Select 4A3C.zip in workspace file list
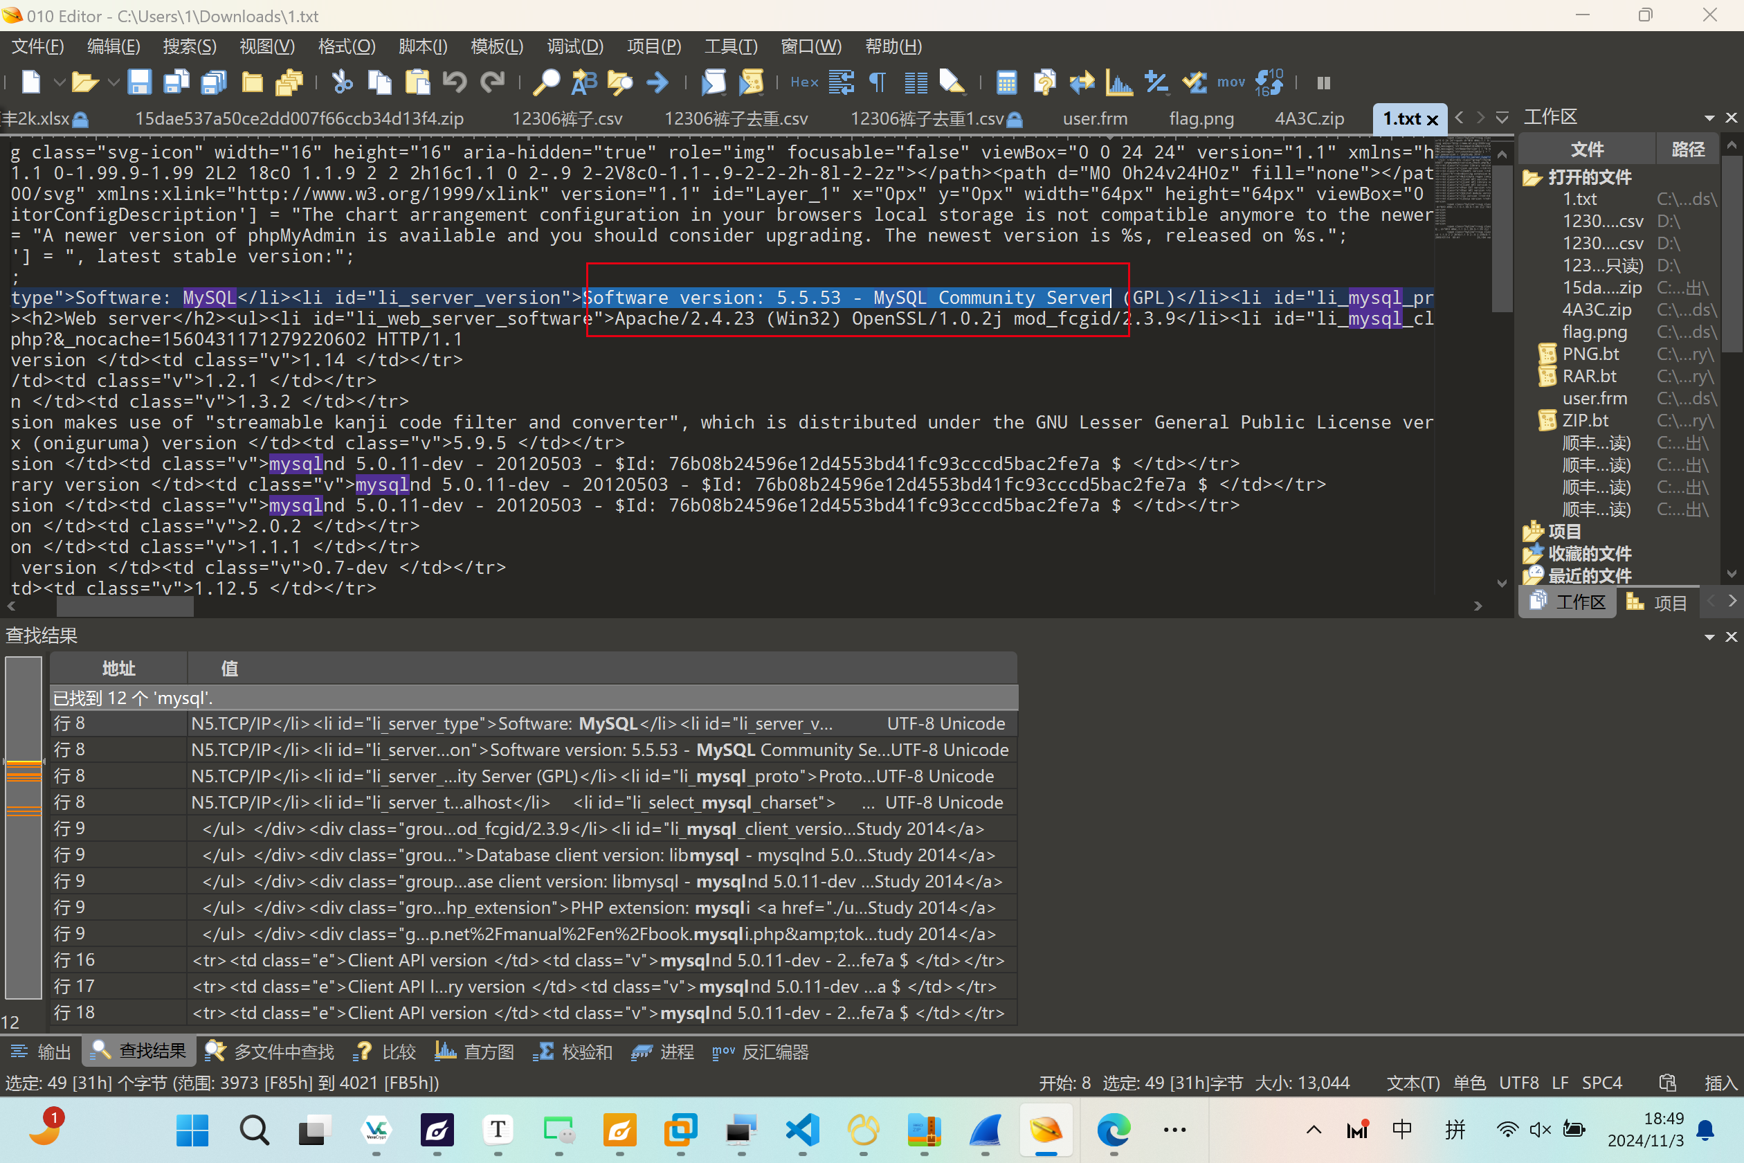The image size is (1744, 1163). 1597,309
